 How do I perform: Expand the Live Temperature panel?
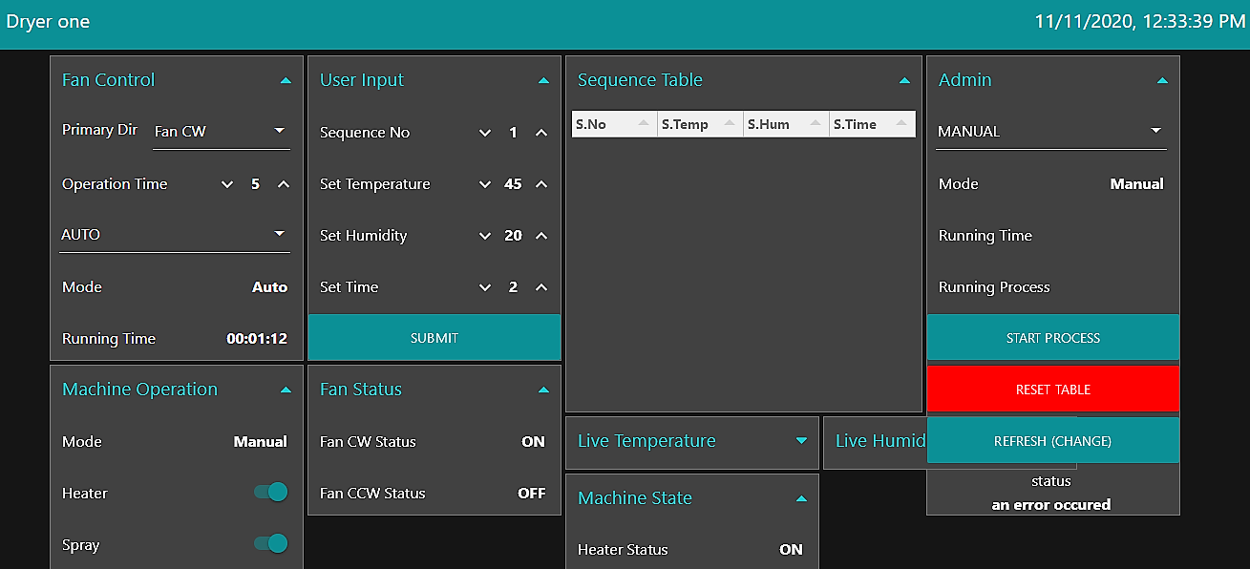coord(800,441)
